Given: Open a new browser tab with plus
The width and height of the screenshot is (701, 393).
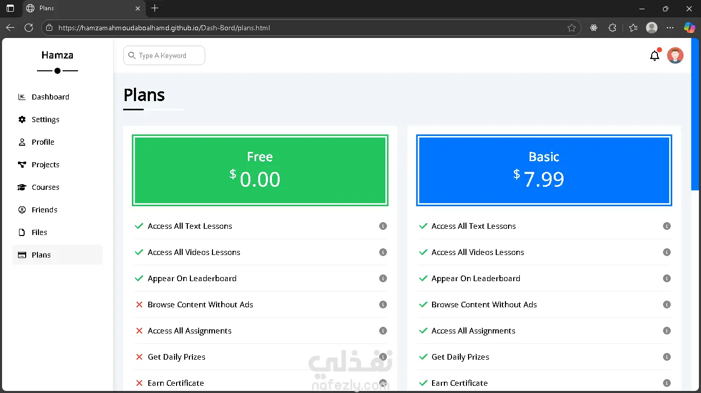Looking at the screenshot, I should (x=155, y=8).
